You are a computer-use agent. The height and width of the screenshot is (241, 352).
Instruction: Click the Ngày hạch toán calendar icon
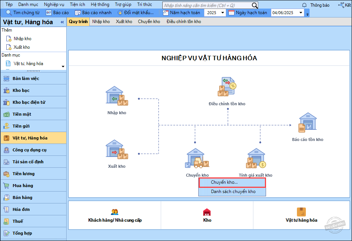[231, 13]
